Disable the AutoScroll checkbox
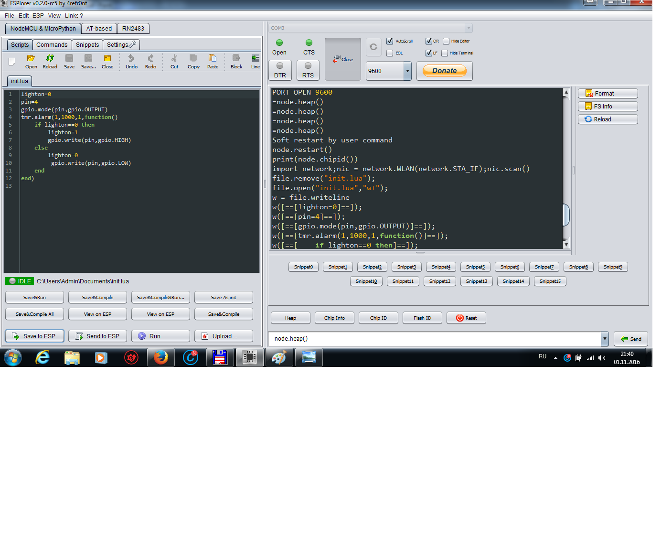 point(390,41)
